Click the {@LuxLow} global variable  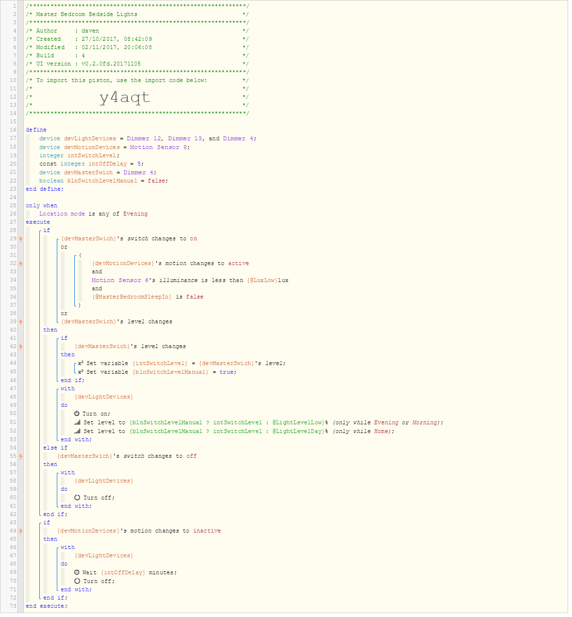[x=262, y=280]
